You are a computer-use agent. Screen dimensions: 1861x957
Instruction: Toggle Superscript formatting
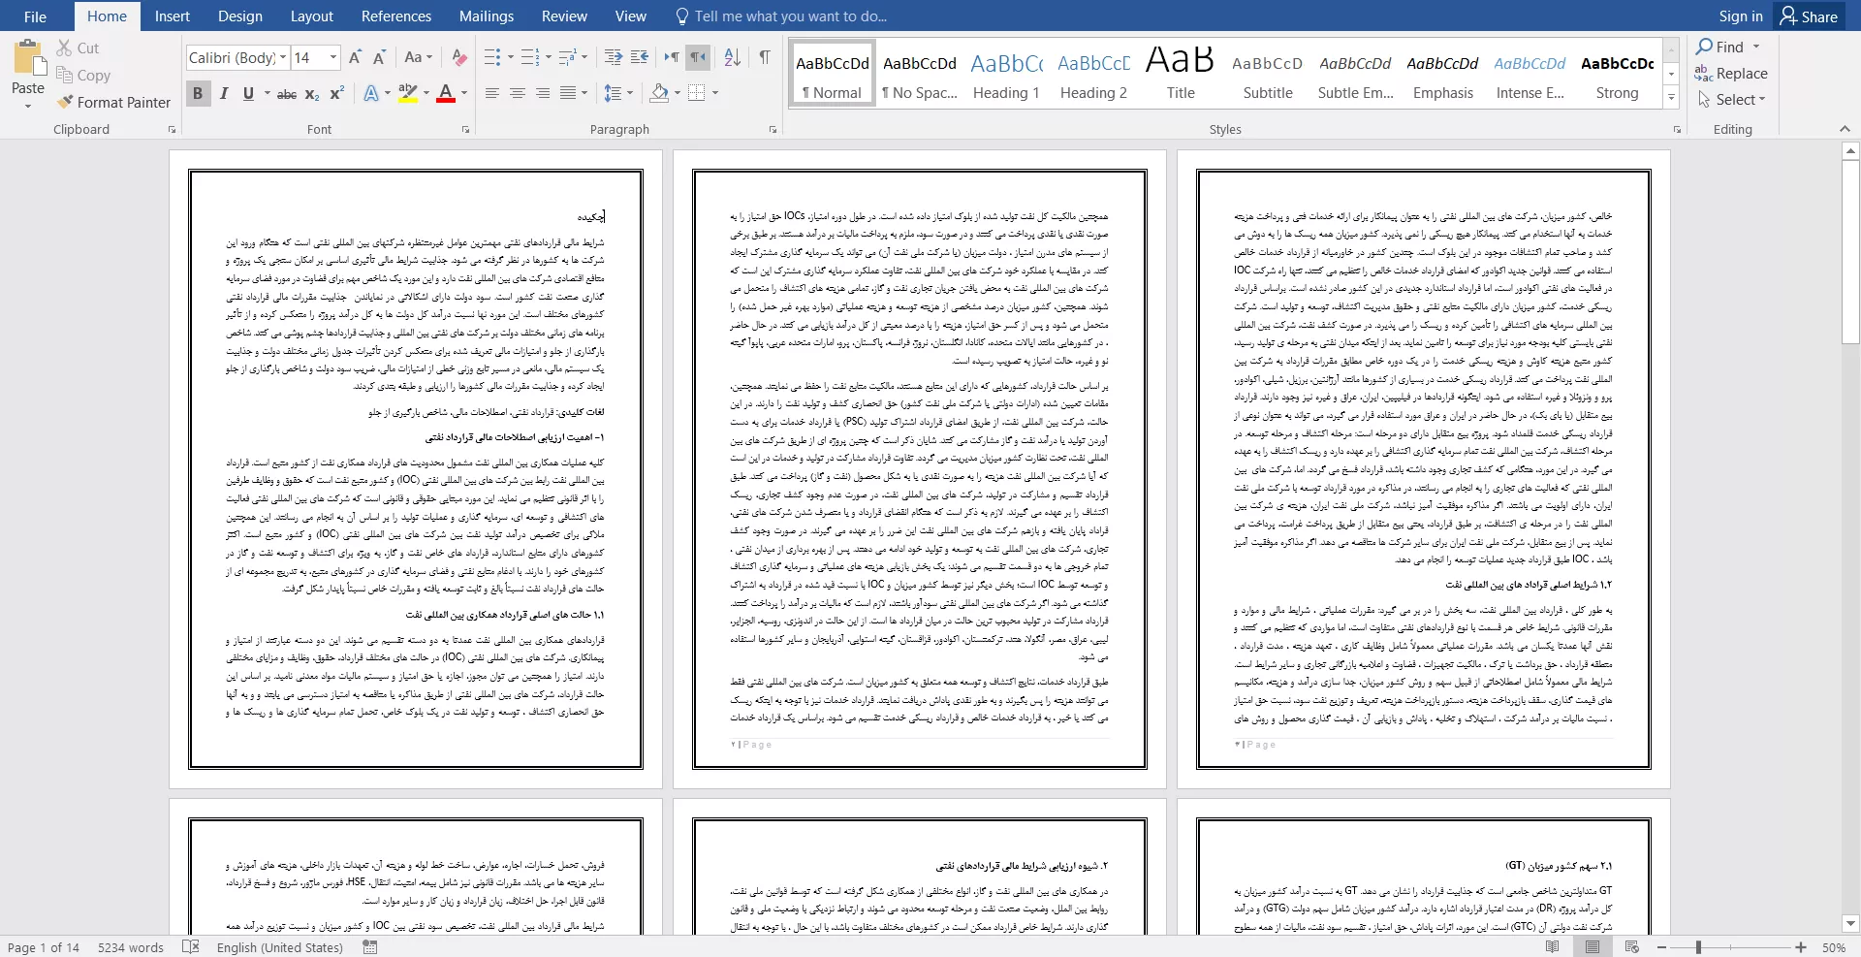(x=336, y=93)
